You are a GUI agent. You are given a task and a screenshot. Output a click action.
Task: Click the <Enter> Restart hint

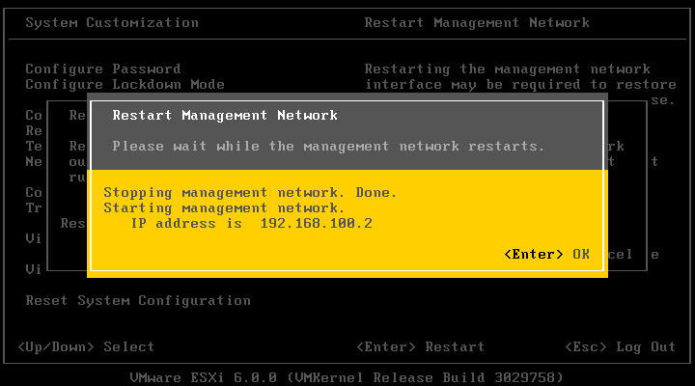420,347
